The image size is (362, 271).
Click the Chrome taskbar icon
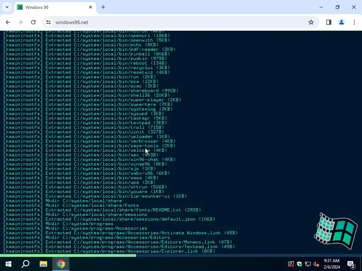point(61,264)
